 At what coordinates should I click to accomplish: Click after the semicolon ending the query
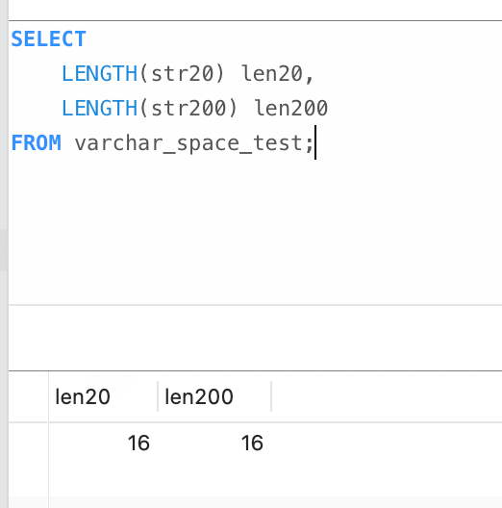(x=315, y=142)
